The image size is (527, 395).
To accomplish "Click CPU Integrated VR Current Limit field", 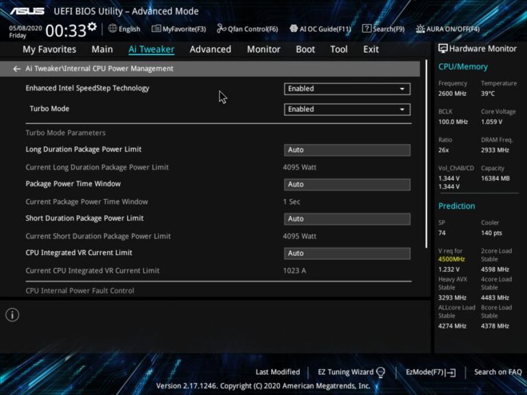I will pos(347,253).
